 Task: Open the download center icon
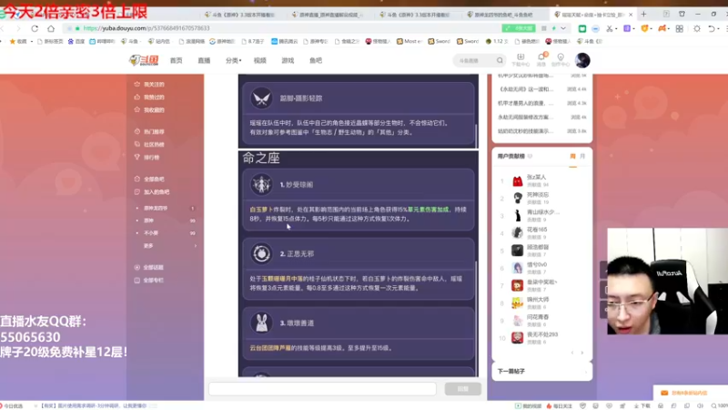click(521, 59)
